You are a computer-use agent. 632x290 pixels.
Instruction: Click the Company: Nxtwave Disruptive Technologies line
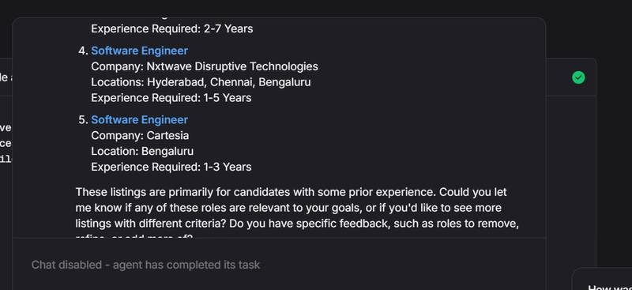(x=205, y=66)
